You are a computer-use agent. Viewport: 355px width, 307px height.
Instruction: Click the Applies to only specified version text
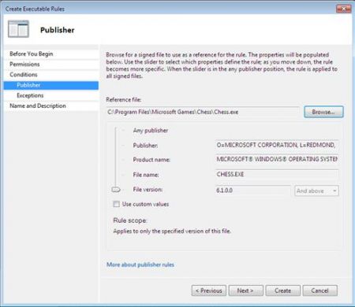pyautogui.click(x=172, y=231)
